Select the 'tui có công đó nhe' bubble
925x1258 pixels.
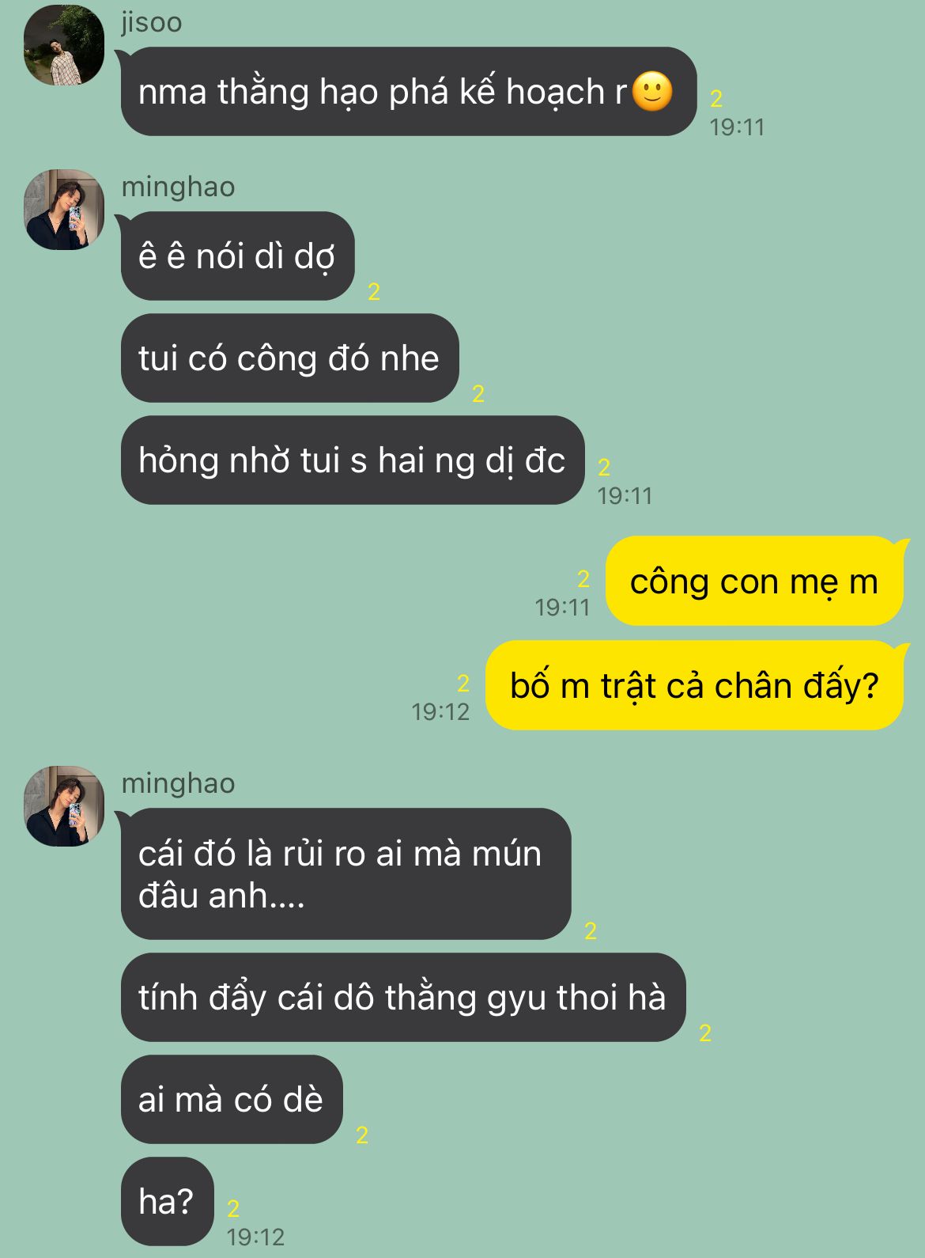coord(289,358)
